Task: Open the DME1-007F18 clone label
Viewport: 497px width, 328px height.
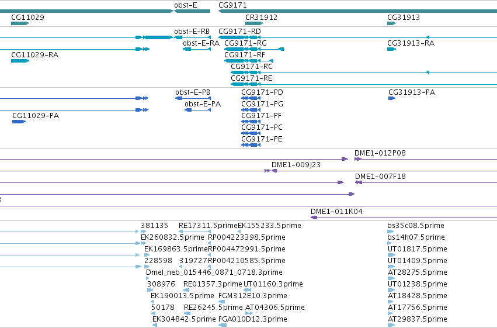Action: [380, 177]
